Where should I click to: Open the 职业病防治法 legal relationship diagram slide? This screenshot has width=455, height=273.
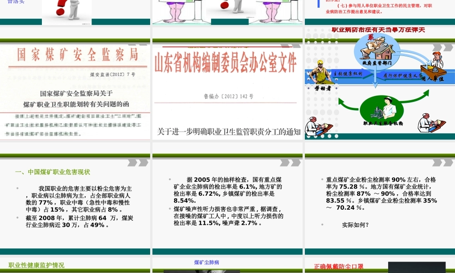(380, 84)
